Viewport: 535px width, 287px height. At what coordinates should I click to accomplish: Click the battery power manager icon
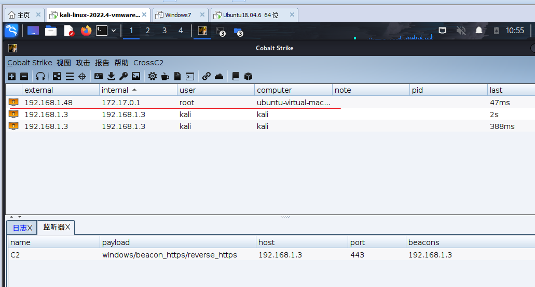pos(497,31)
